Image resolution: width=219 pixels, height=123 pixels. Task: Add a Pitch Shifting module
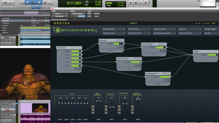point(139,29)
